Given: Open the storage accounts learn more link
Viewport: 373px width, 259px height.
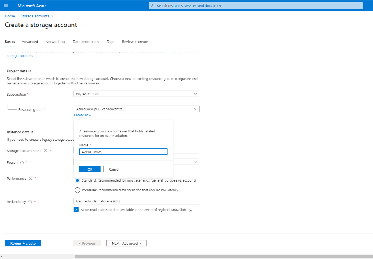Looking at the screenshot, I should point(20,56).
